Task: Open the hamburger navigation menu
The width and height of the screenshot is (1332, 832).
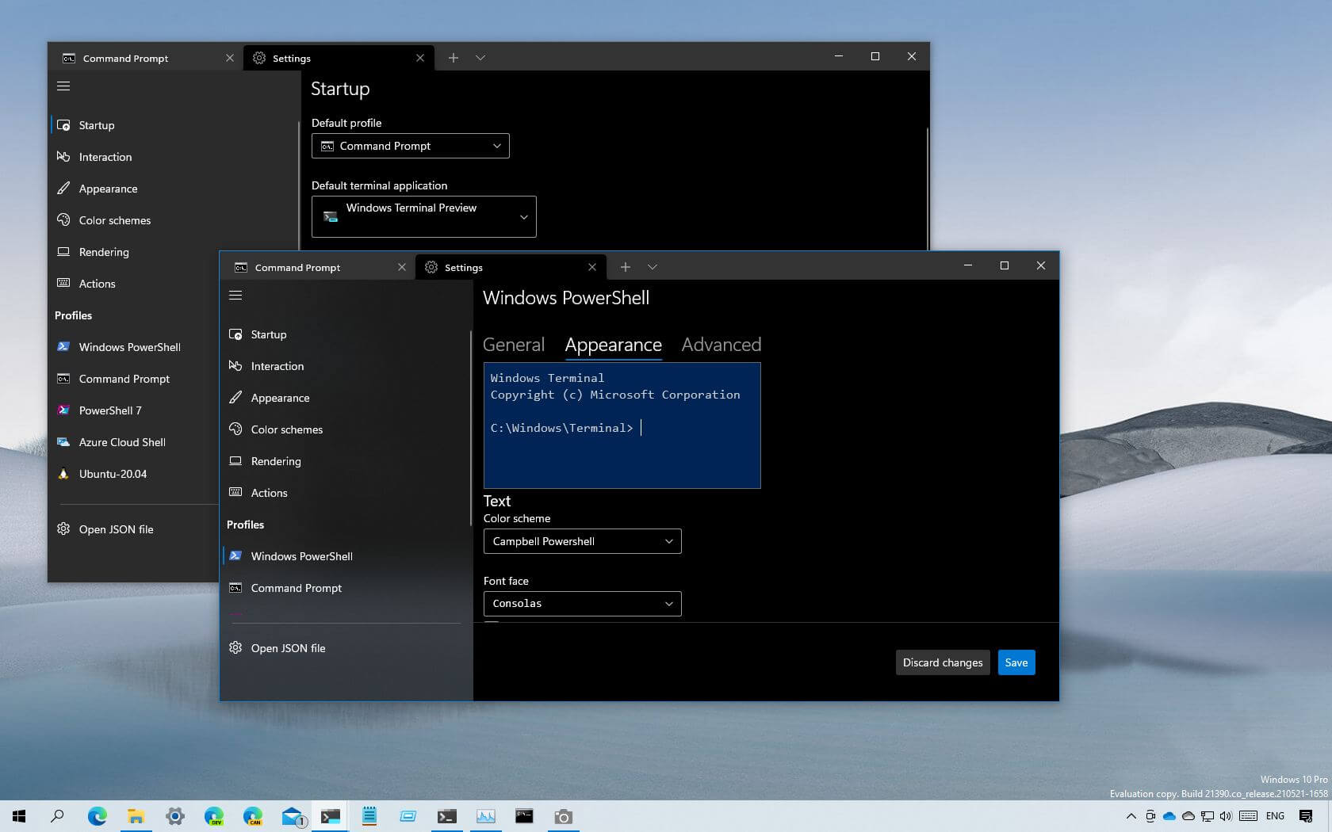Action: [63, 86]
